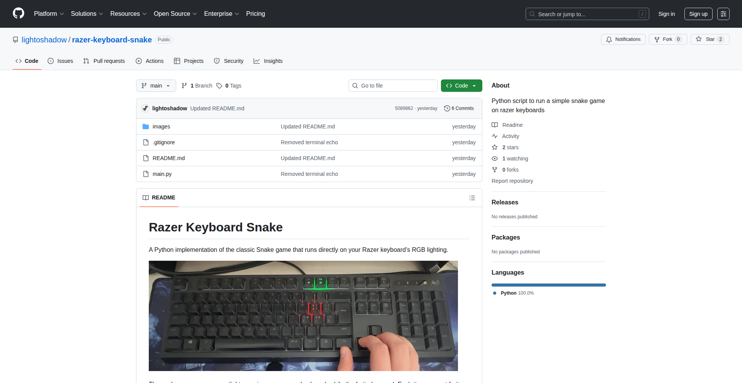Screen dimensions: 742x383
Task: Click lightoshadow's avatar in commit row
Action: (x=145, y=108)
